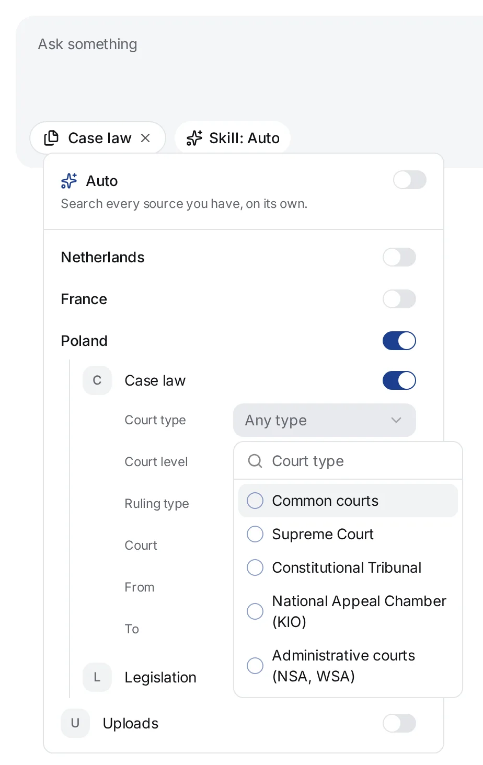Screen dimensions: 483x765
Task: Click the To date label
Action: pos(132,629)
